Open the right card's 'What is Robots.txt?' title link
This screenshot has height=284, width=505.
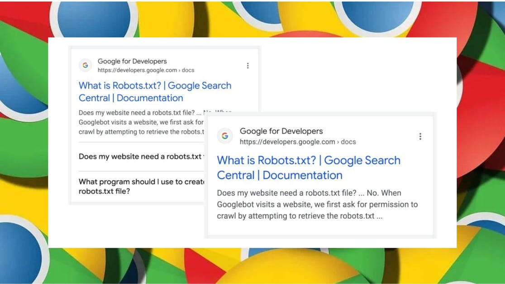coord(309,168)
